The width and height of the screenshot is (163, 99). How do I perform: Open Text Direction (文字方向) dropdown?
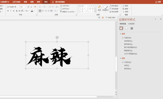click(65, 6)
